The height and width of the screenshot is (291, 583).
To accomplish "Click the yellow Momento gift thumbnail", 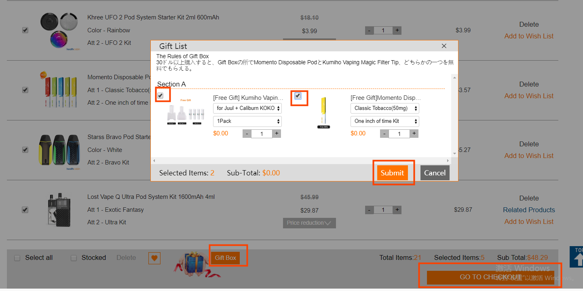I will (323, 113).
